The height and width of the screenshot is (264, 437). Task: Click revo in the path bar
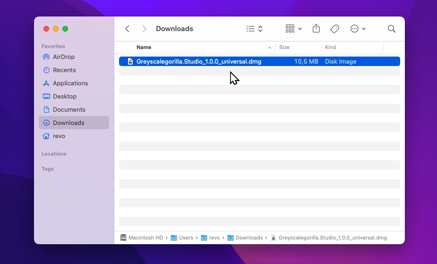point(214,238)
